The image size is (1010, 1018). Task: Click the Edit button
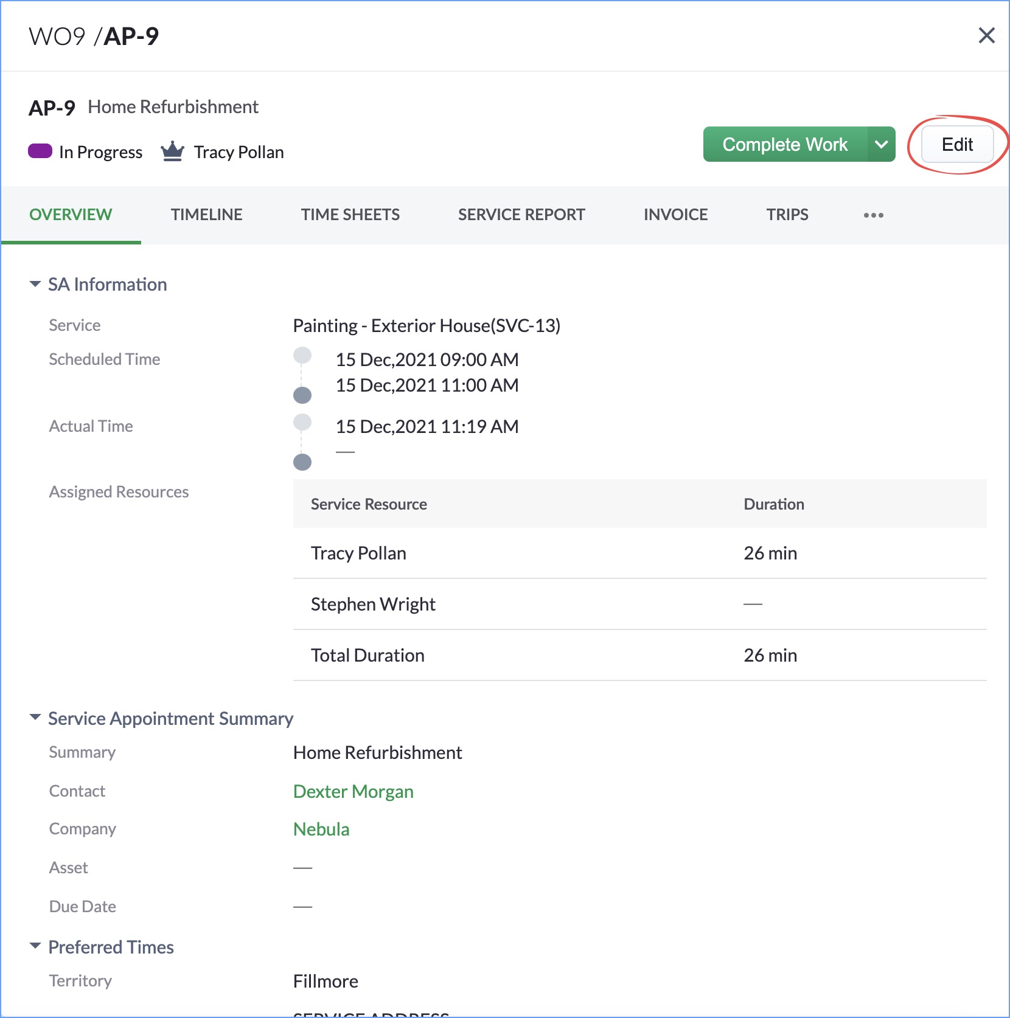[x=956, y=145]
